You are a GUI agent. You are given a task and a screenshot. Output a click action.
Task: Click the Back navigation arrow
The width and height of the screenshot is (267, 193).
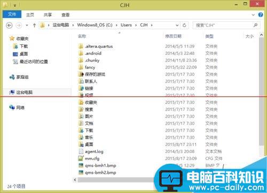point(9,26)
